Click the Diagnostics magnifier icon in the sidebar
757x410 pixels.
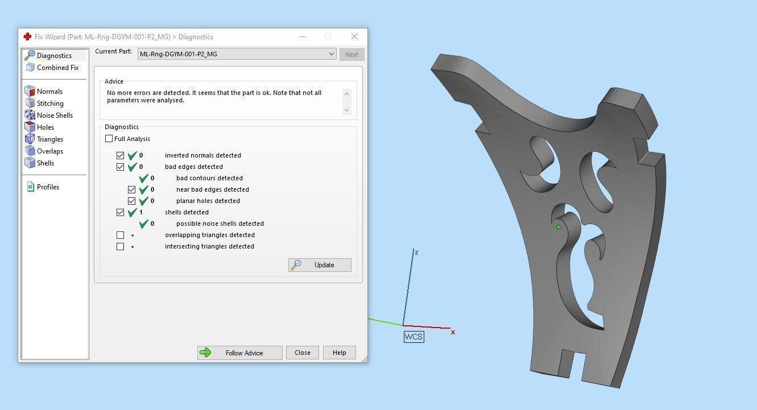pyautogui.click(x=30, y=55)
